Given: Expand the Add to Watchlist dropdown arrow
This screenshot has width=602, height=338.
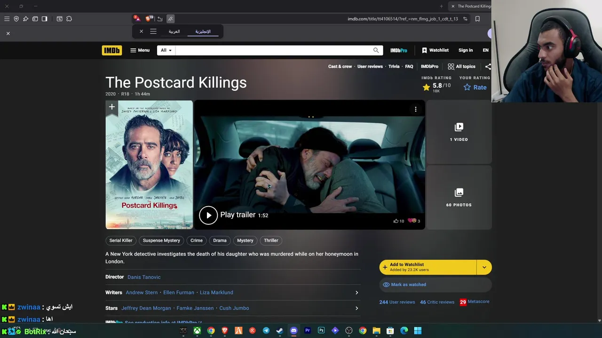Looking at the screenshot, I should 484,267.
